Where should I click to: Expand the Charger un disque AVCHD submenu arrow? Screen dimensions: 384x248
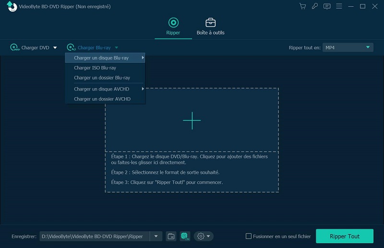coord(143,89)
